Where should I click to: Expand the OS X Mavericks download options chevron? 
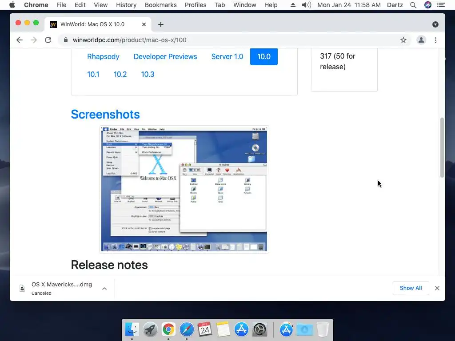(x=104, y=289)
